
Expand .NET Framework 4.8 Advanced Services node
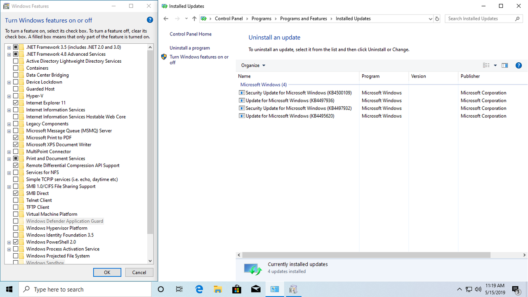pos(9,54)
